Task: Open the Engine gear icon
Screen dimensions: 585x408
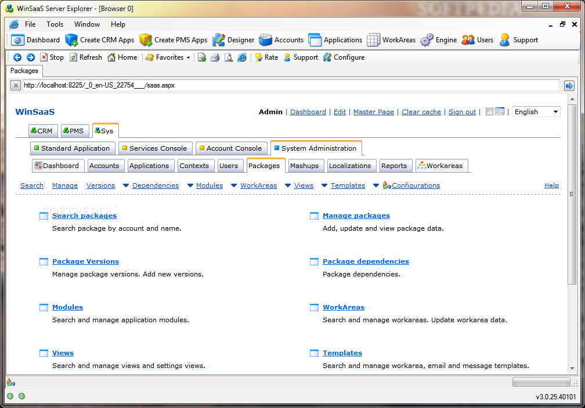Action: pyautogui.click(x=427, y=40)
